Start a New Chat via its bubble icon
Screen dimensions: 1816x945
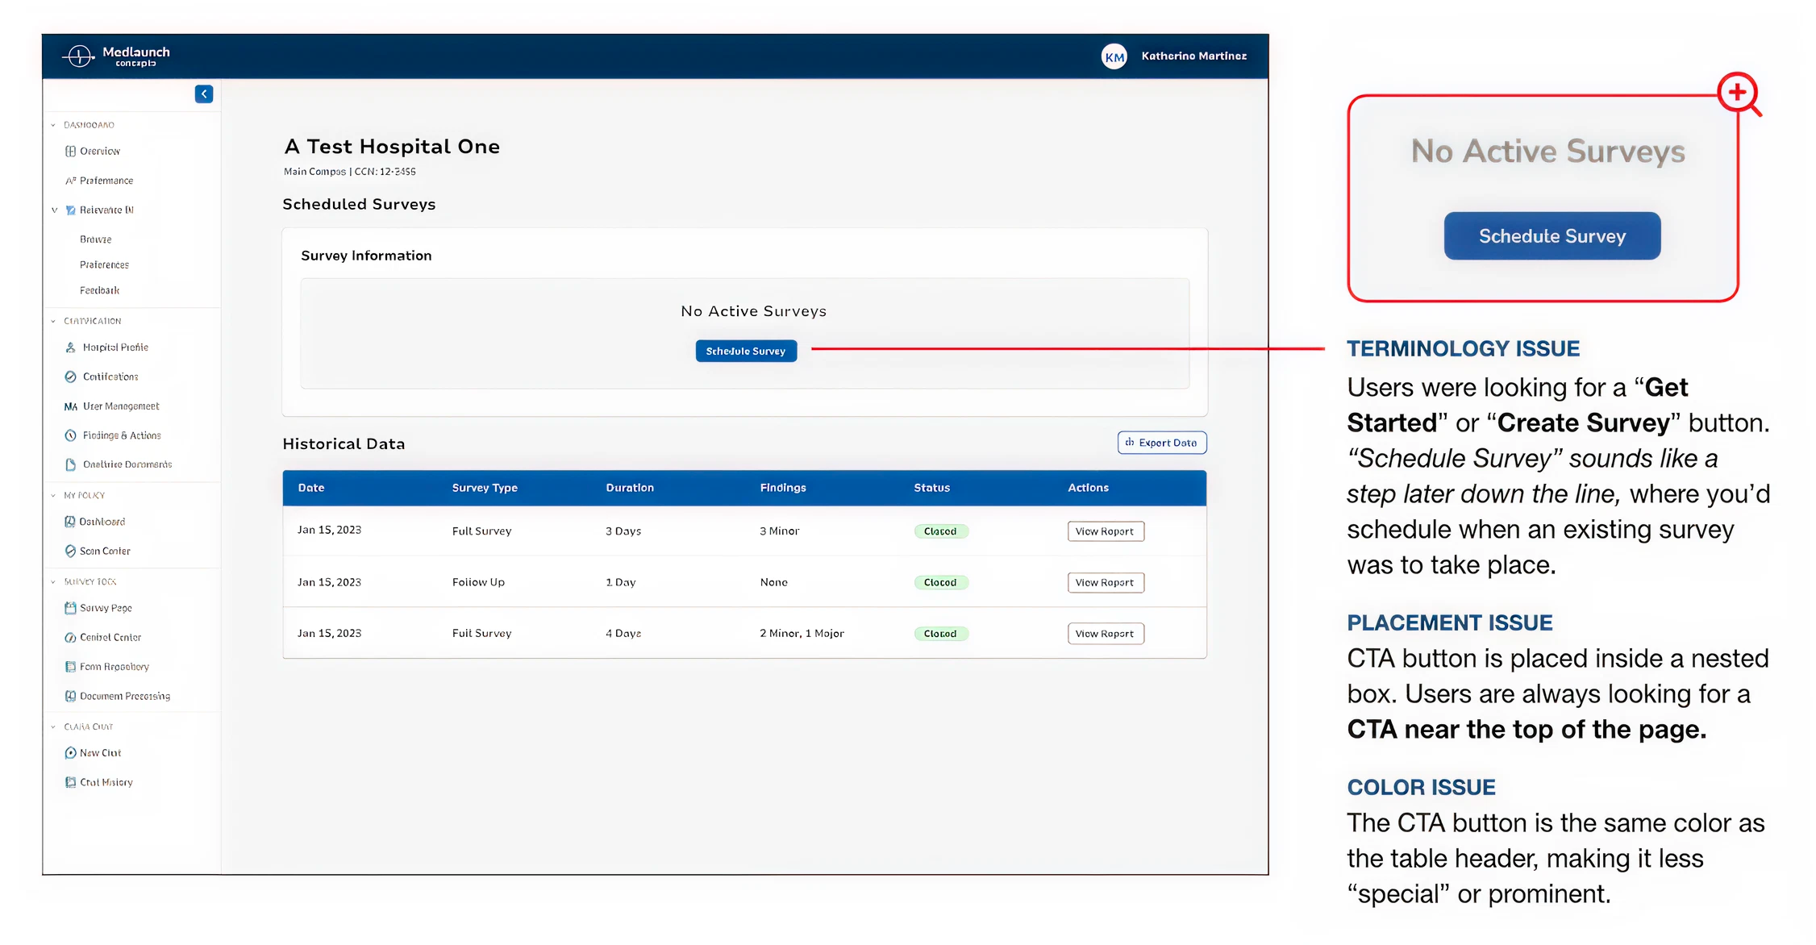click(70, 753)
